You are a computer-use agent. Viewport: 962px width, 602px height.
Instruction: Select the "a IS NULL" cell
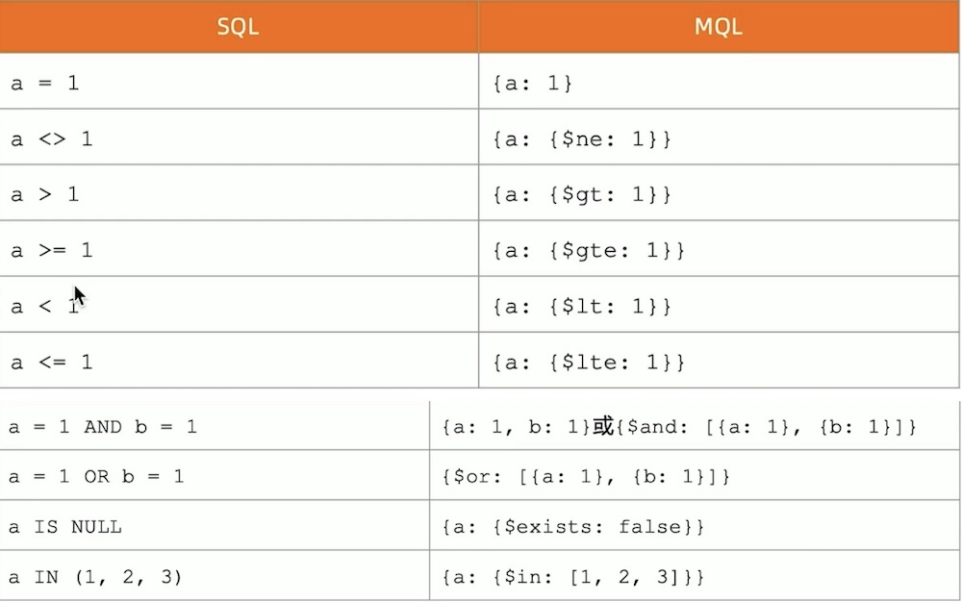[65, 526]
